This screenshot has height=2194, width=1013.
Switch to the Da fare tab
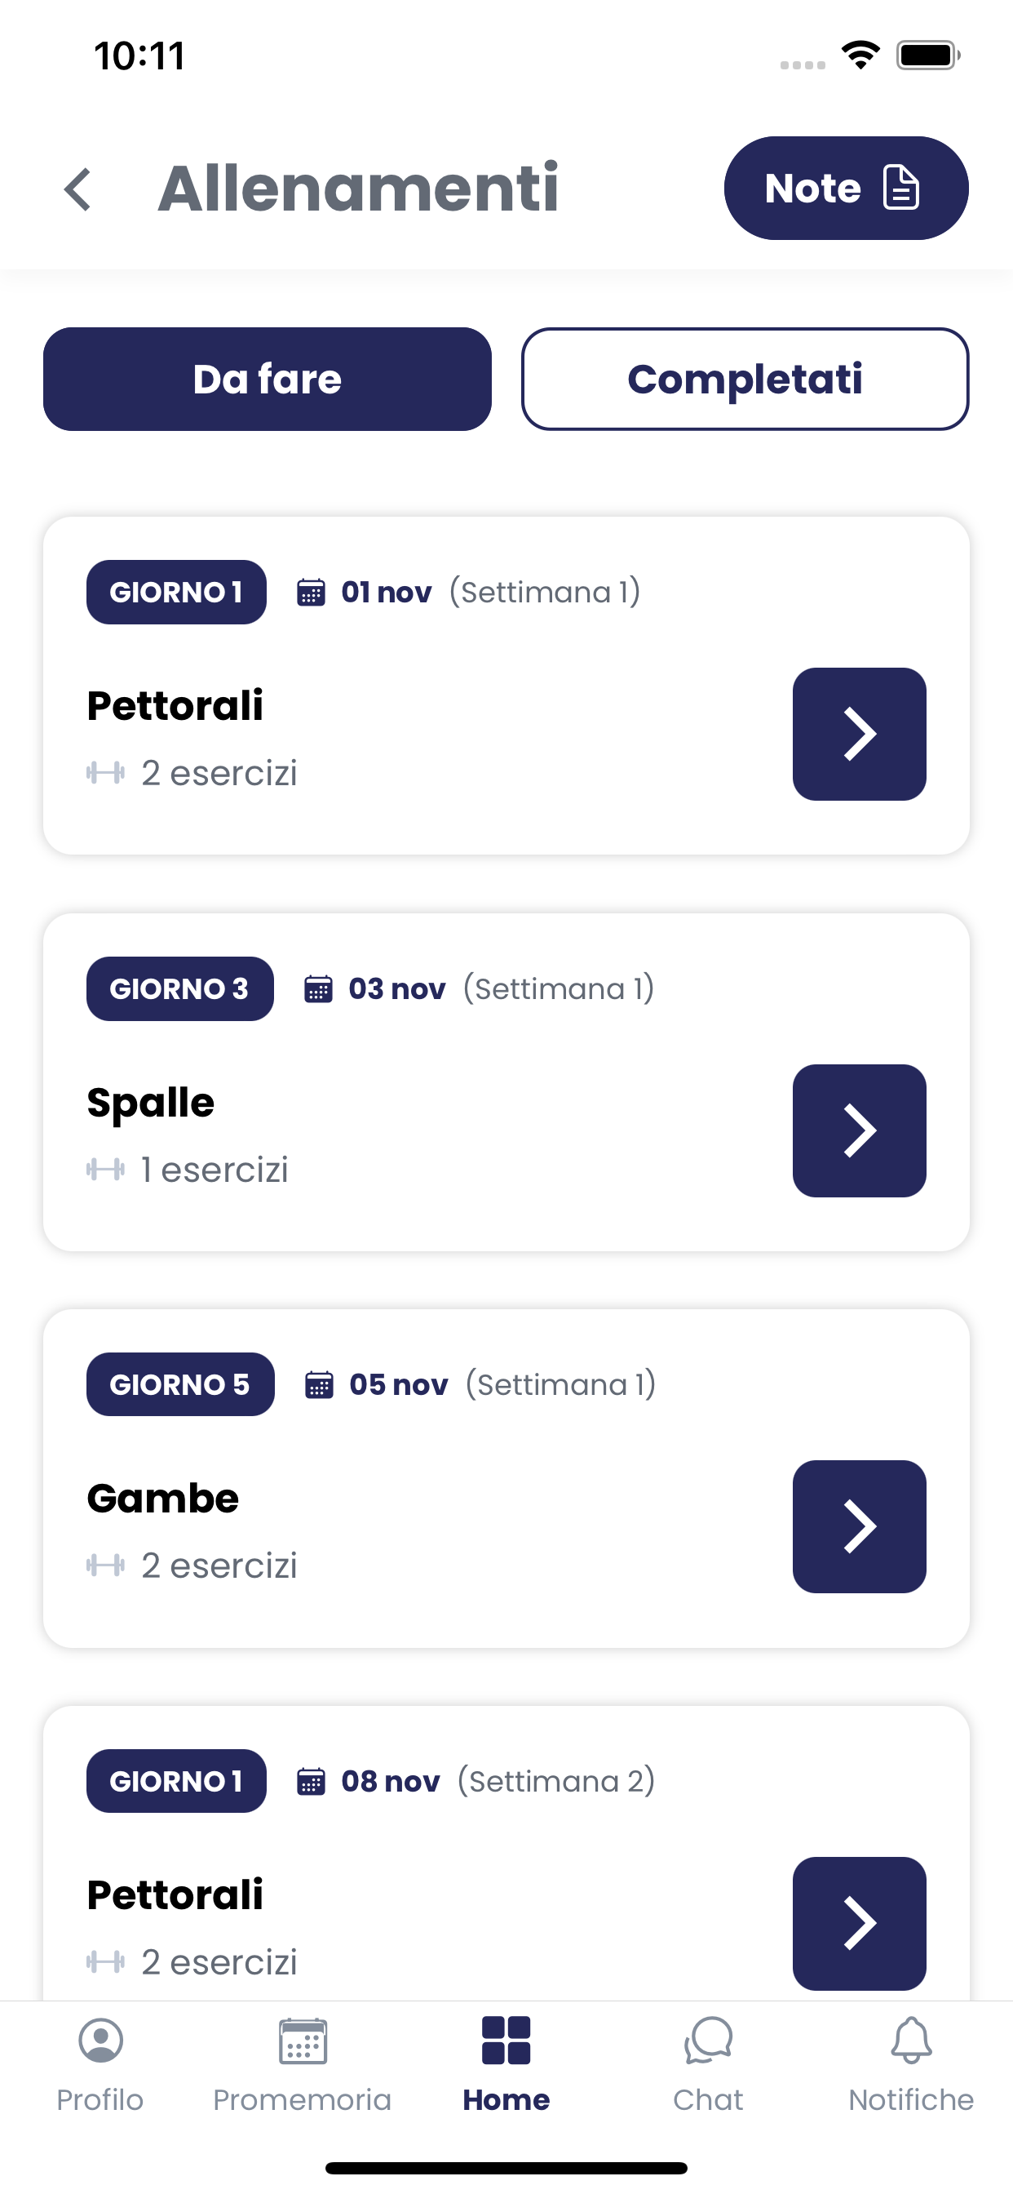pos(268,379)
